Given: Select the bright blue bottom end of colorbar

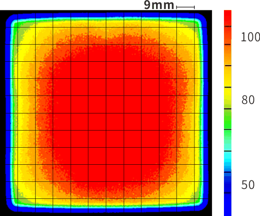Looking at the screenshot, I should [x=228, y=205].
